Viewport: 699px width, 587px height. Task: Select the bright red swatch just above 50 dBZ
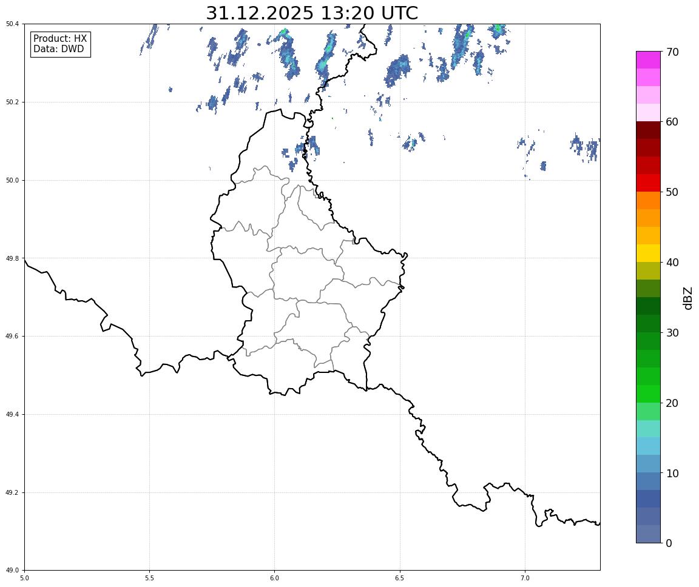(x=648, y=183)
